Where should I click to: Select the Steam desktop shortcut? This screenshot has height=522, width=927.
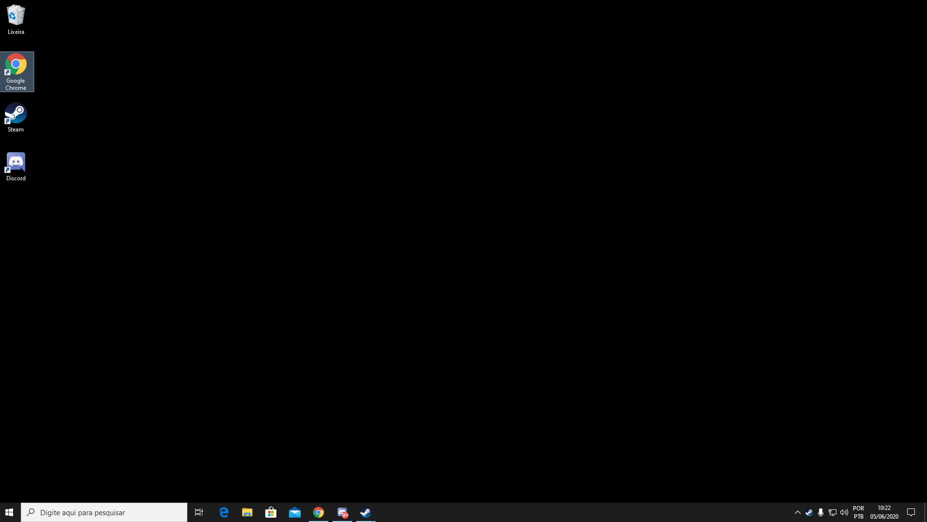pyautogui.click(x=16, y=118)
